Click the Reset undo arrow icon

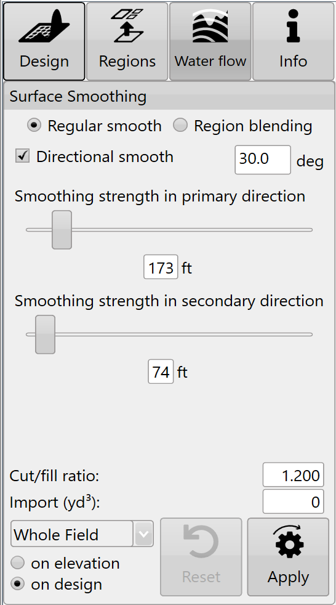coord(201,542)
